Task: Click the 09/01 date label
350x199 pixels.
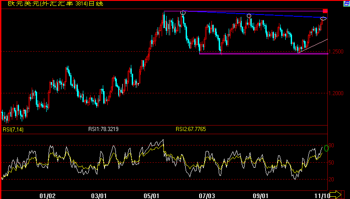Action: pyautogui.click(x=260, y=196)
